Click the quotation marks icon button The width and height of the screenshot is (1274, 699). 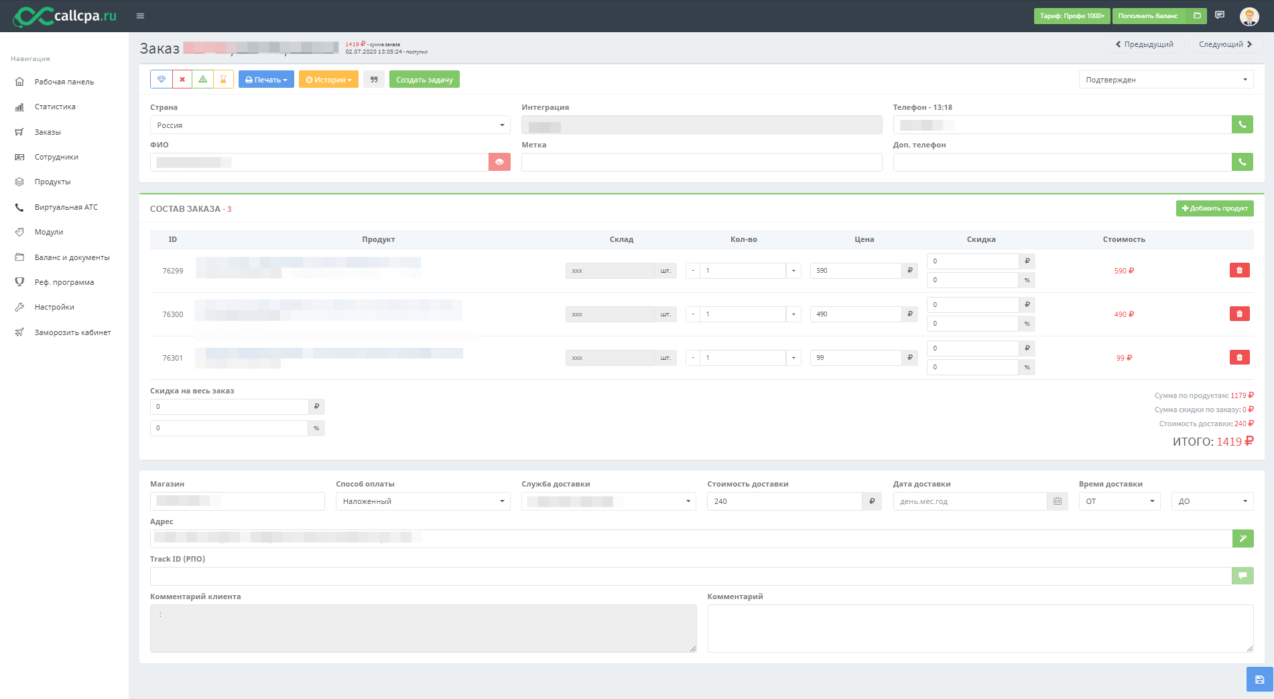374,80
